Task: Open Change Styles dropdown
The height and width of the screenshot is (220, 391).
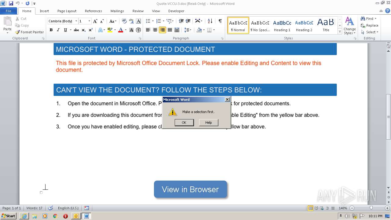Action: pyautogui.click(x=349, y=26)
